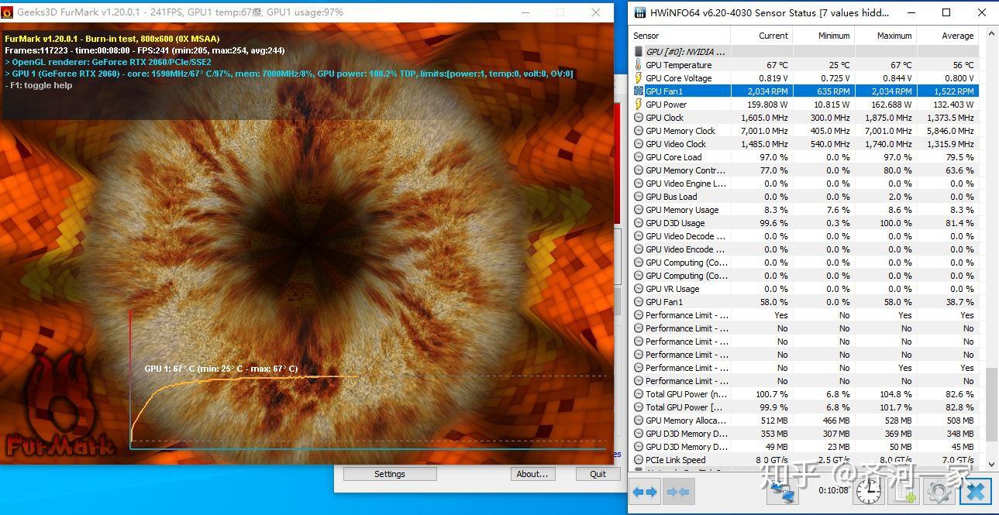This screenshot has height=515, width=999.
Task: Click the circle icon beside GPU Memory Clock
Action: point(639,131)
